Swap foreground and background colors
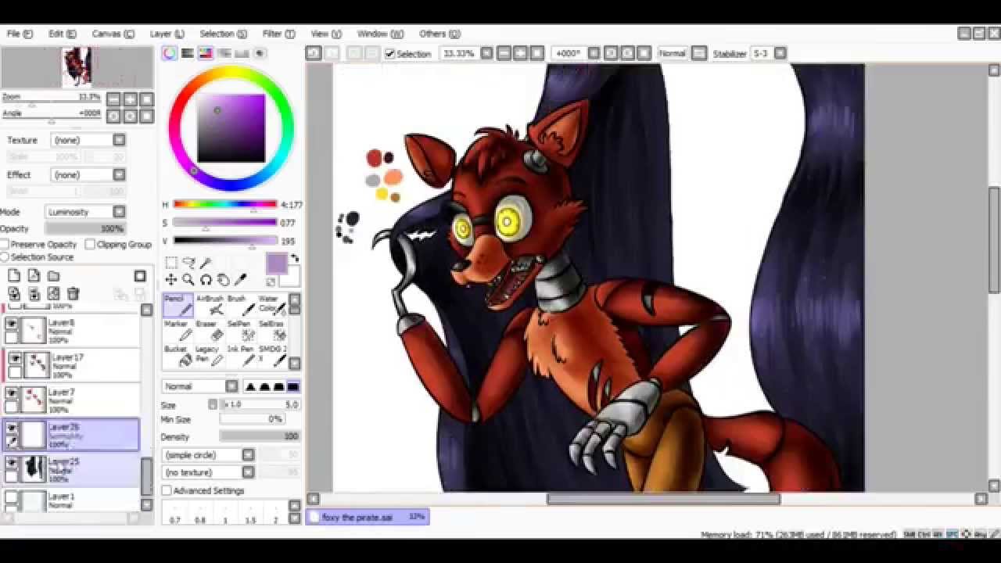 pos(295,258)
